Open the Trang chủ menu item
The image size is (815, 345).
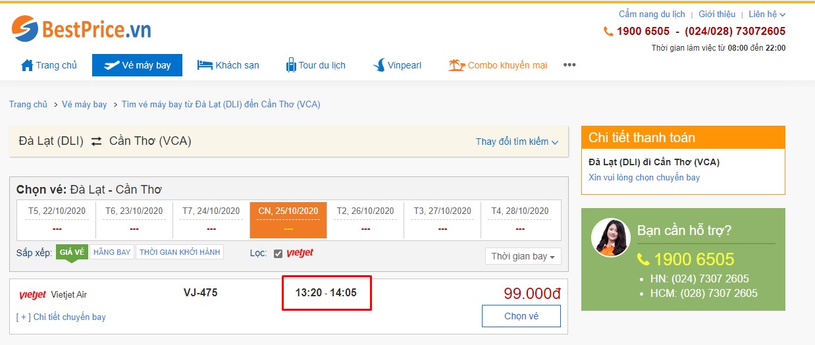pyautogui.click(x=49, y=65)
